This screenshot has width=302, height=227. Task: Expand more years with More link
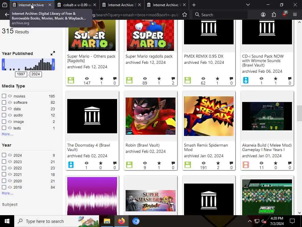click(7, 193)
